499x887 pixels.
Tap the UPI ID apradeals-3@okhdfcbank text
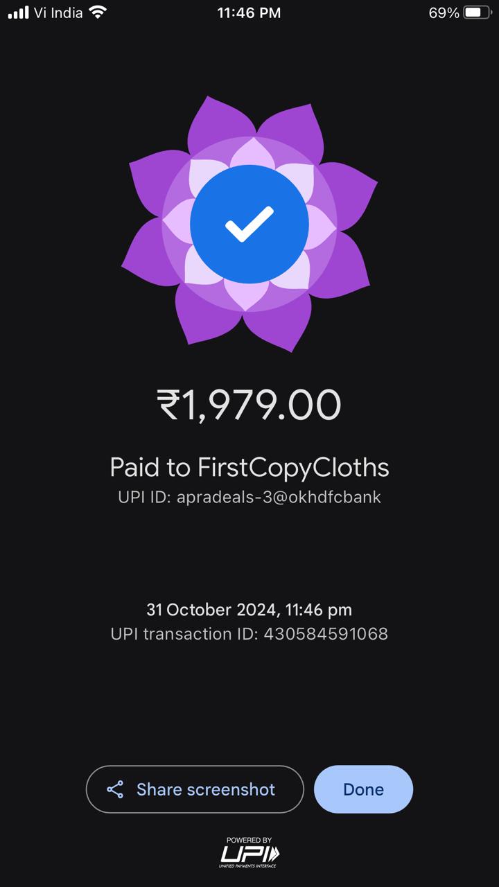point(249,497)
